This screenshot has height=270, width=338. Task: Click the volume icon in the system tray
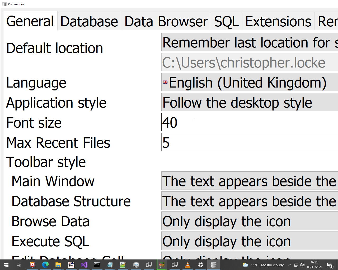[302, 265]
